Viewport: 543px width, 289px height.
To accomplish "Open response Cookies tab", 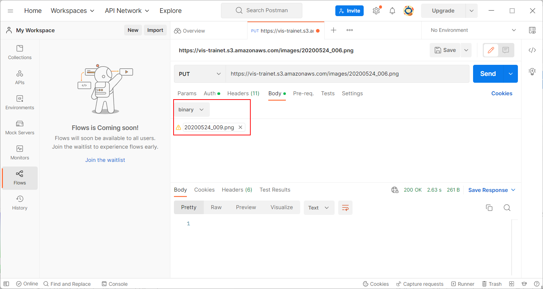I will (x=204, y=190).
